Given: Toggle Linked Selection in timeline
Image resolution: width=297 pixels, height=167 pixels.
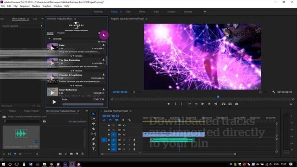Looking at the screenshot, I should pos(116,120).
